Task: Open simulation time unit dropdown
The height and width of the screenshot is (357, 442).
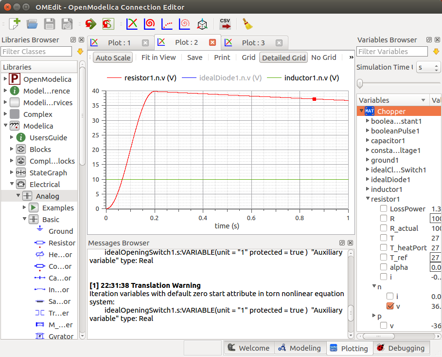Action: (x=428, y=67)
